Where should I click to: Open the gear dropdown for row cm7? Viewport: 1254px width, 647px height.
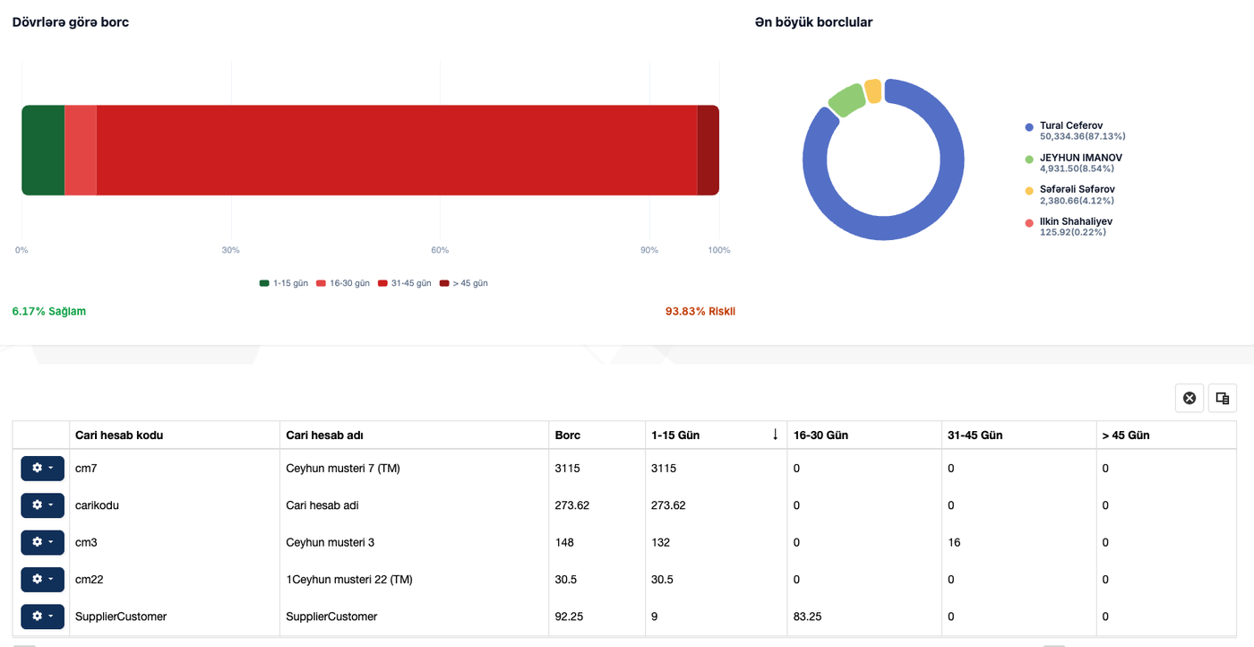coord(42,468)
